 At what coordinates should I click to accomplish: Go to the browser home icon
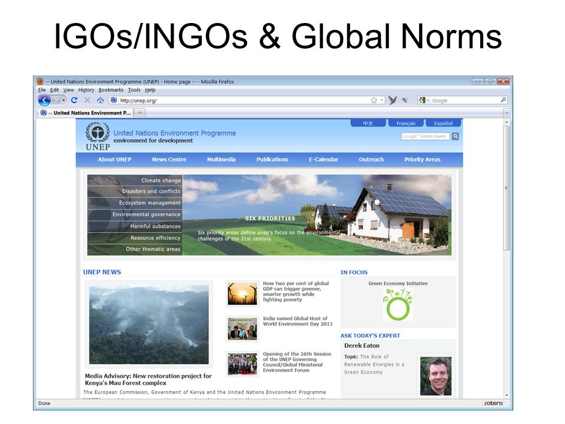(x=100, y=100)
